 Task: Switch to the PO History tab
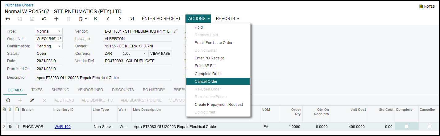pos(154,90)
